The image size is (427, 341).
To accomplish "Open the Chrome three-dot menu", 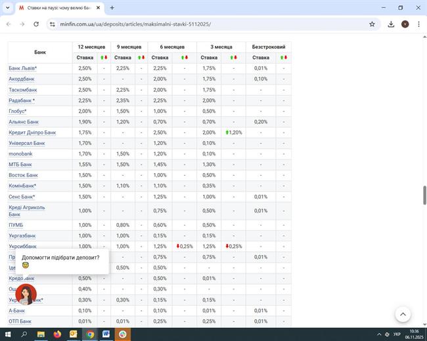I will (x=418, y=24).
